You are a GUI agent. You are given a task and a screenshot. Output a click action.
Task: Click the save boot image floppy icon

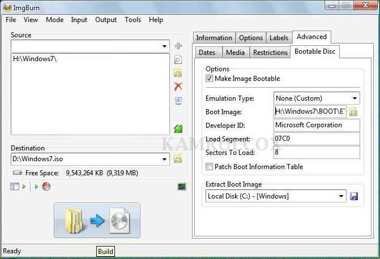click(x=354, y=196)
